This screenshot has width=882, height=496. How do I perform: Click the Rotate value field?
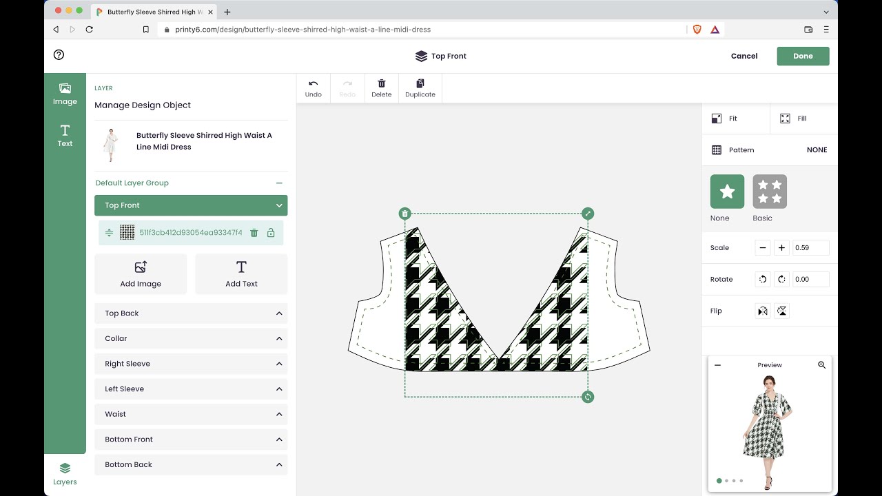[x=810, y=280]
